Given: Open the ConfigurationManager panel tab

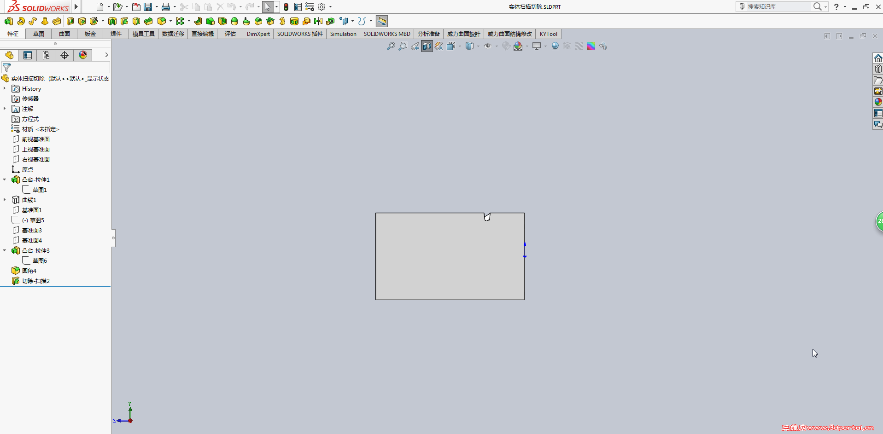Looking at the screenshot, I should pos(46,55).
